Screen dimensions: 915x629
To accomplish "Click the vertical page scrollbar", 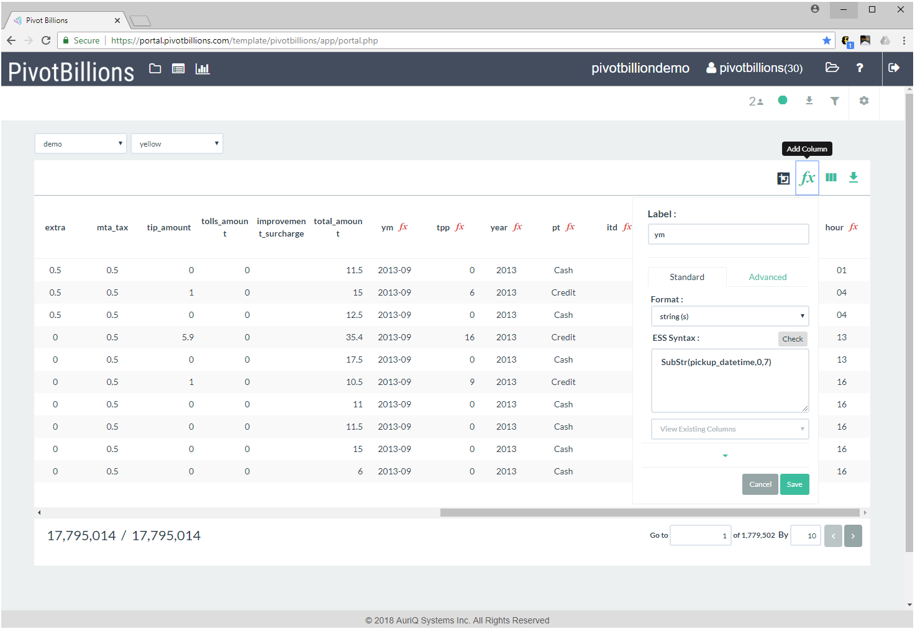I will (909, 323).
